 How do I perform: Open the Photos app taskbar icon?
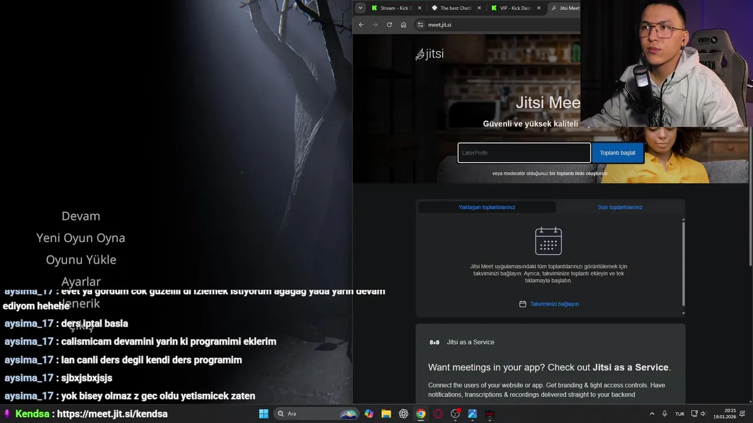[x=472, y=414]
